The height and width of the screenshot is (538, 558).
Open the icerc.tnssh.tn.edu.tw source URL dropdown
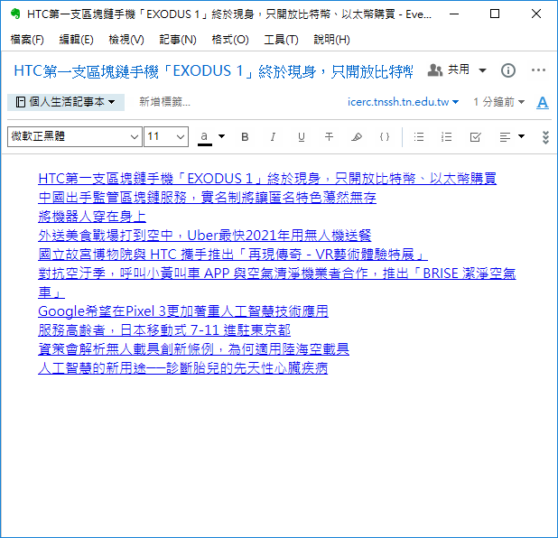403,102
